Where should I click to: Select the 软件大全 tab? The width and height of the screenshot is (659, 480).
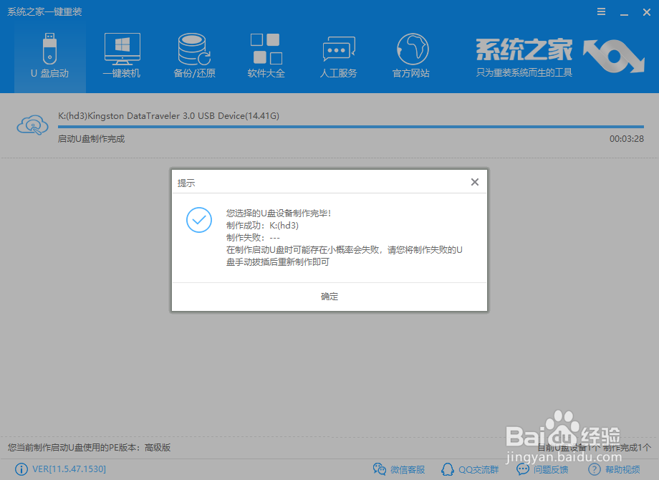coord(266,56)
